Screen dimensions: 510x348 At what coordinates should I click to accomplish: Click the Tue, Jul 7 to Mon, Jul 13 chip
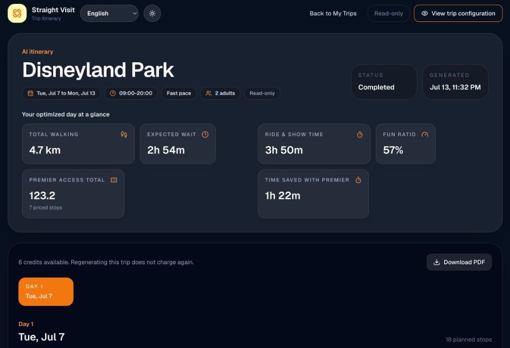(61, 93)
